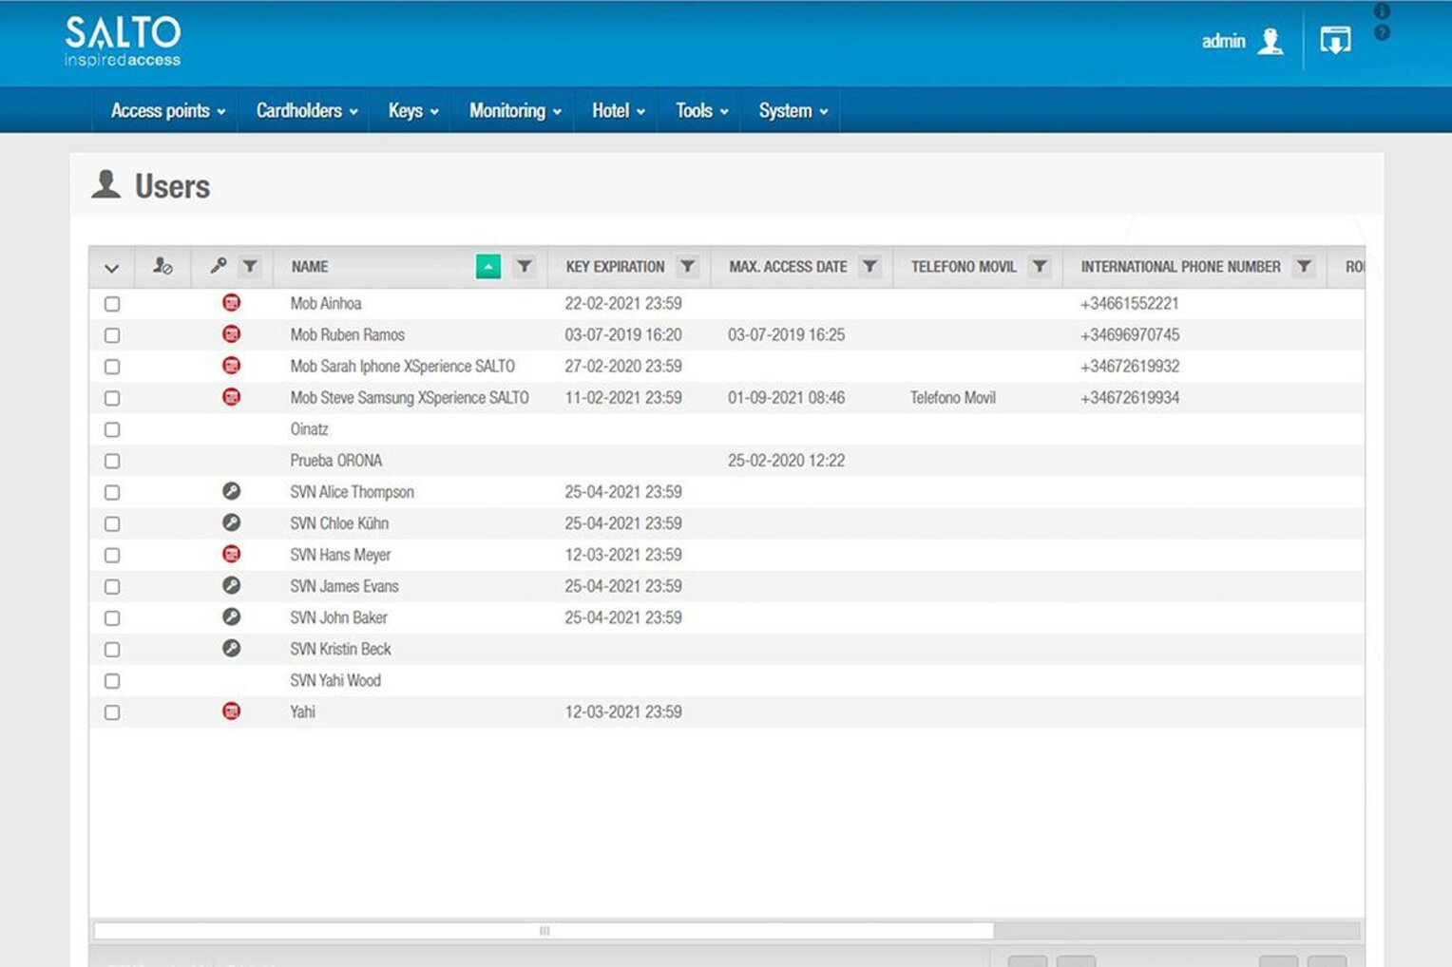Click the key status column filter icon
Viewport: 1452px width, 967px height.
tap(250, 267)
